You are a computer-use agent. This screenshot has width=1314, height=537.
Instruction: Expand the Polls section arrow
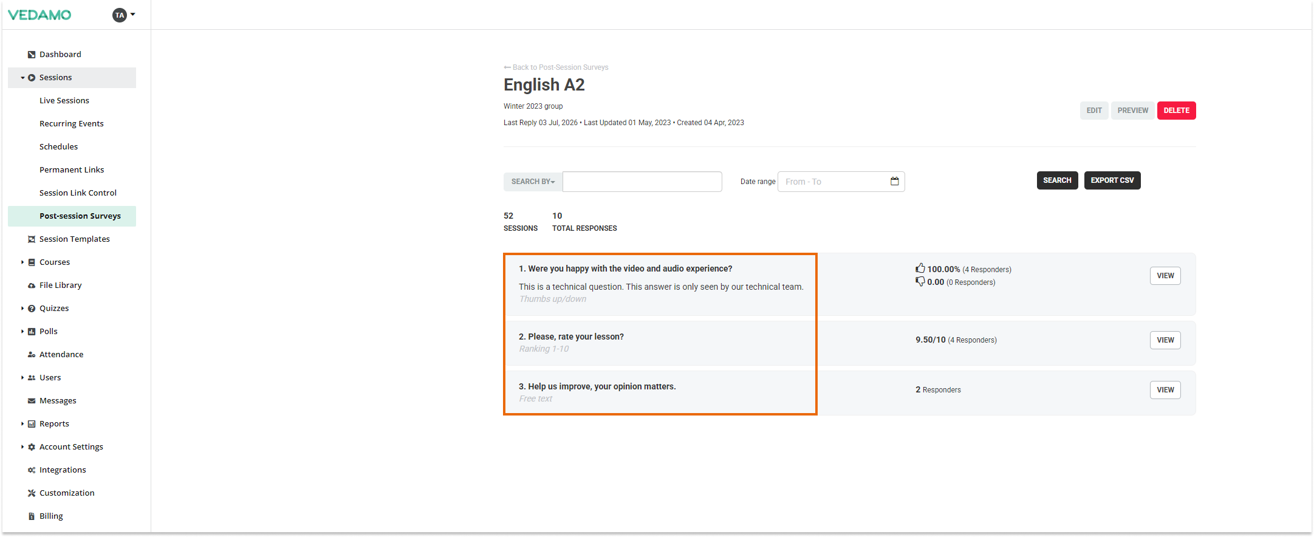(x=22, y=332)
